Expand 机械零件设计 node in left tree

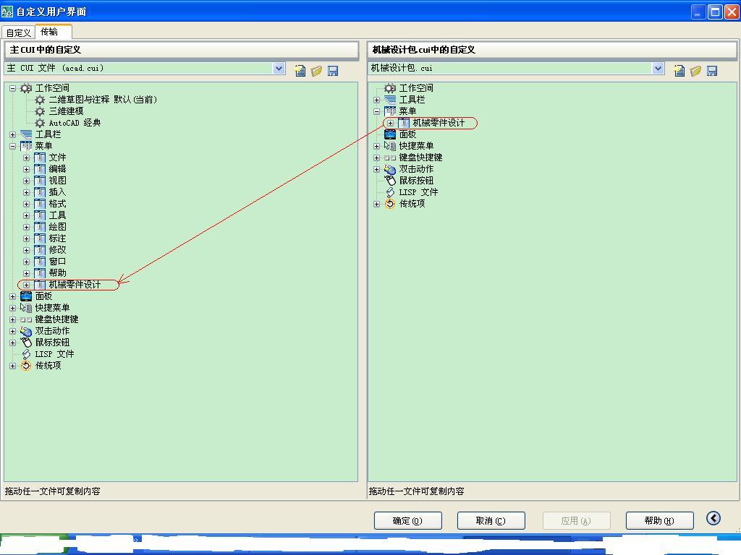point(27,285)
